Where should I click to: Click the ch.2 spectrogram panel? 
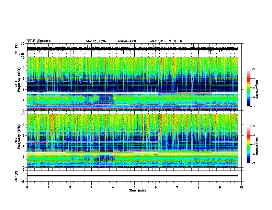133,141
